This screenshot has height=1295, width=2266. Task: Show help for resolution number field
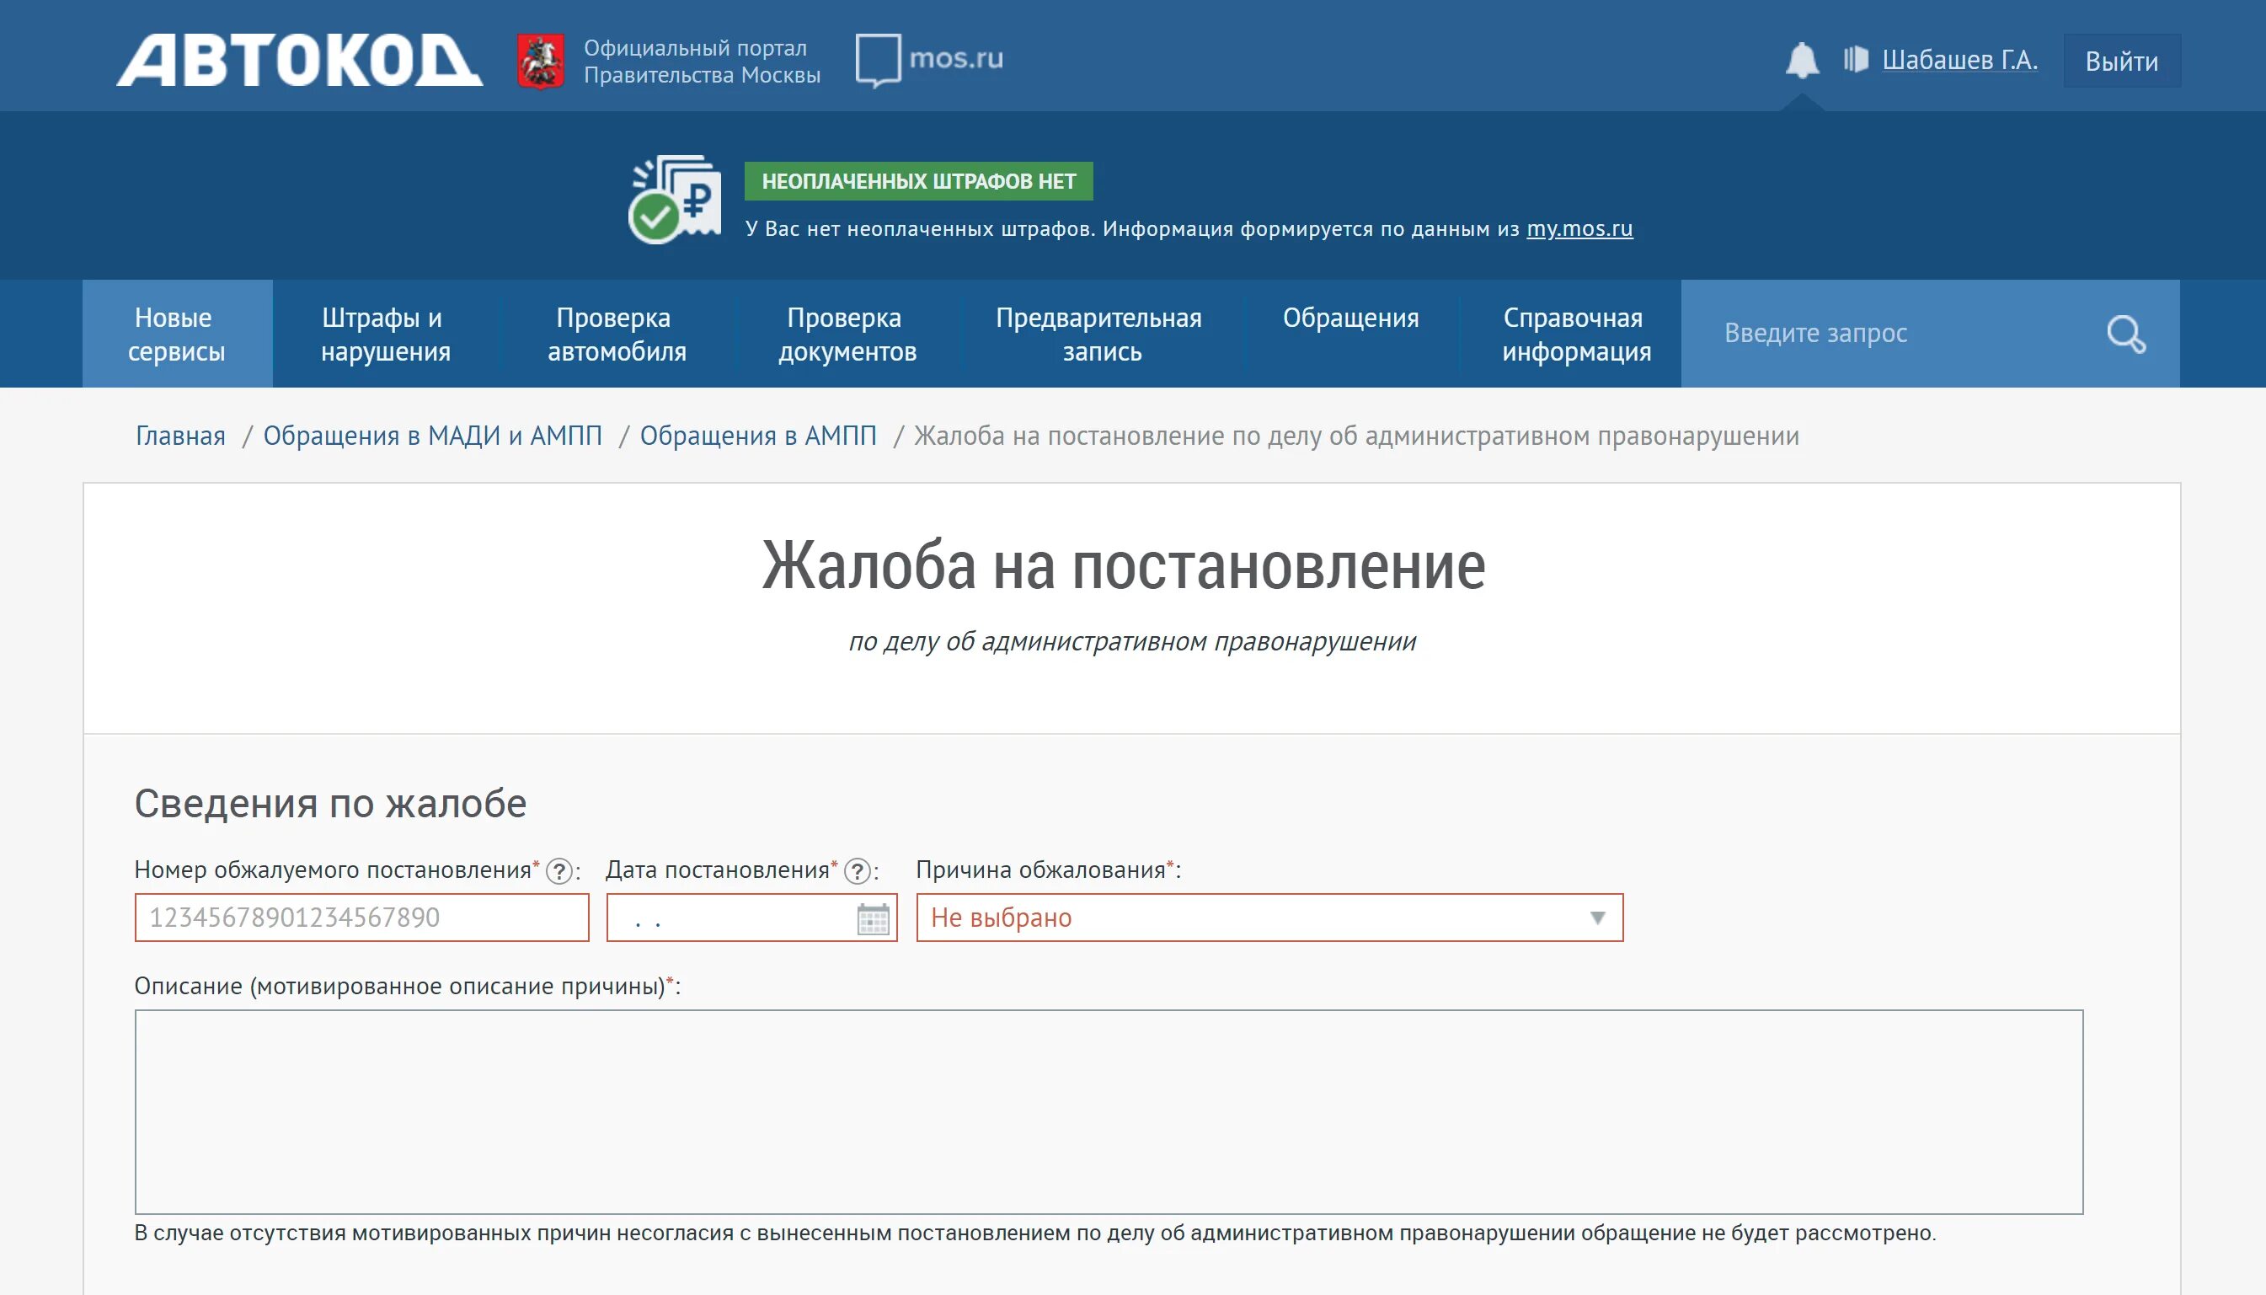(x=559, y=870)
